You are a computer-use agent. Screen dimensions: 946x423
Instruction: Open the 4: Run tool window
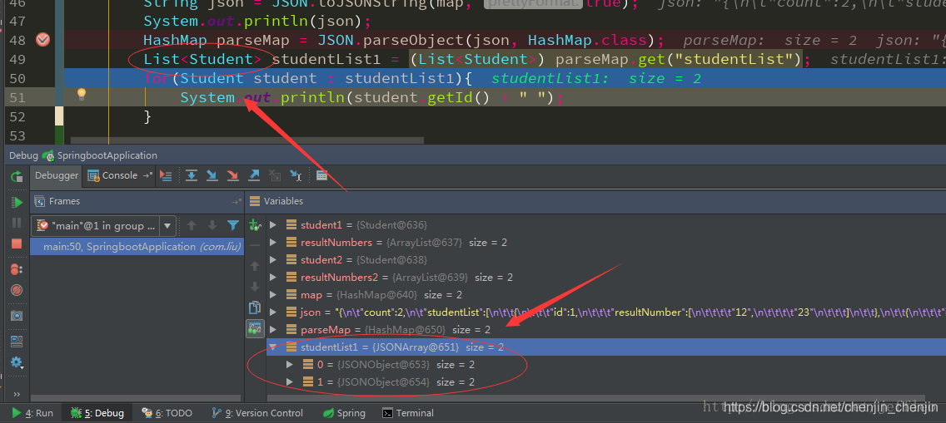(x=32, y=413)
